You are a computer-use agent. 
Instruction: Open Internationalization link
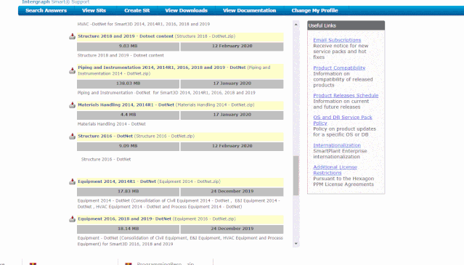pos(337,145)
